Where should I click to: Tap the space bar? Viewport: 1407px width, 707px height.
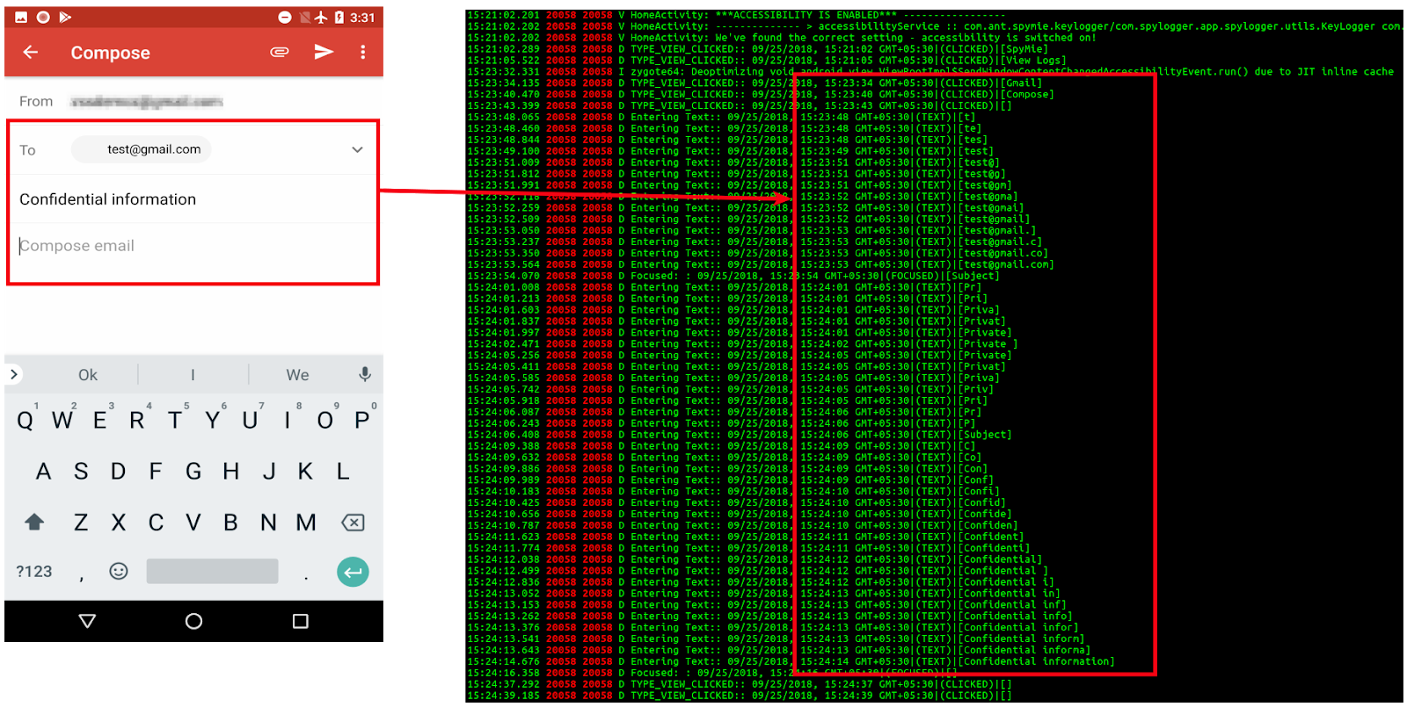[213, 571]
